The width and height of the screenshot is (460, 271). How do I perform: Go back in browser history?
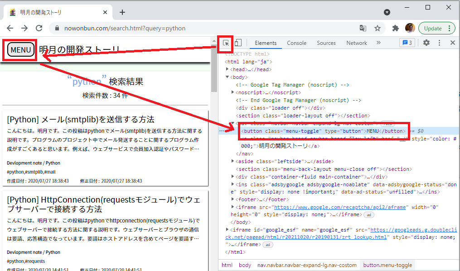click(10, 28)
